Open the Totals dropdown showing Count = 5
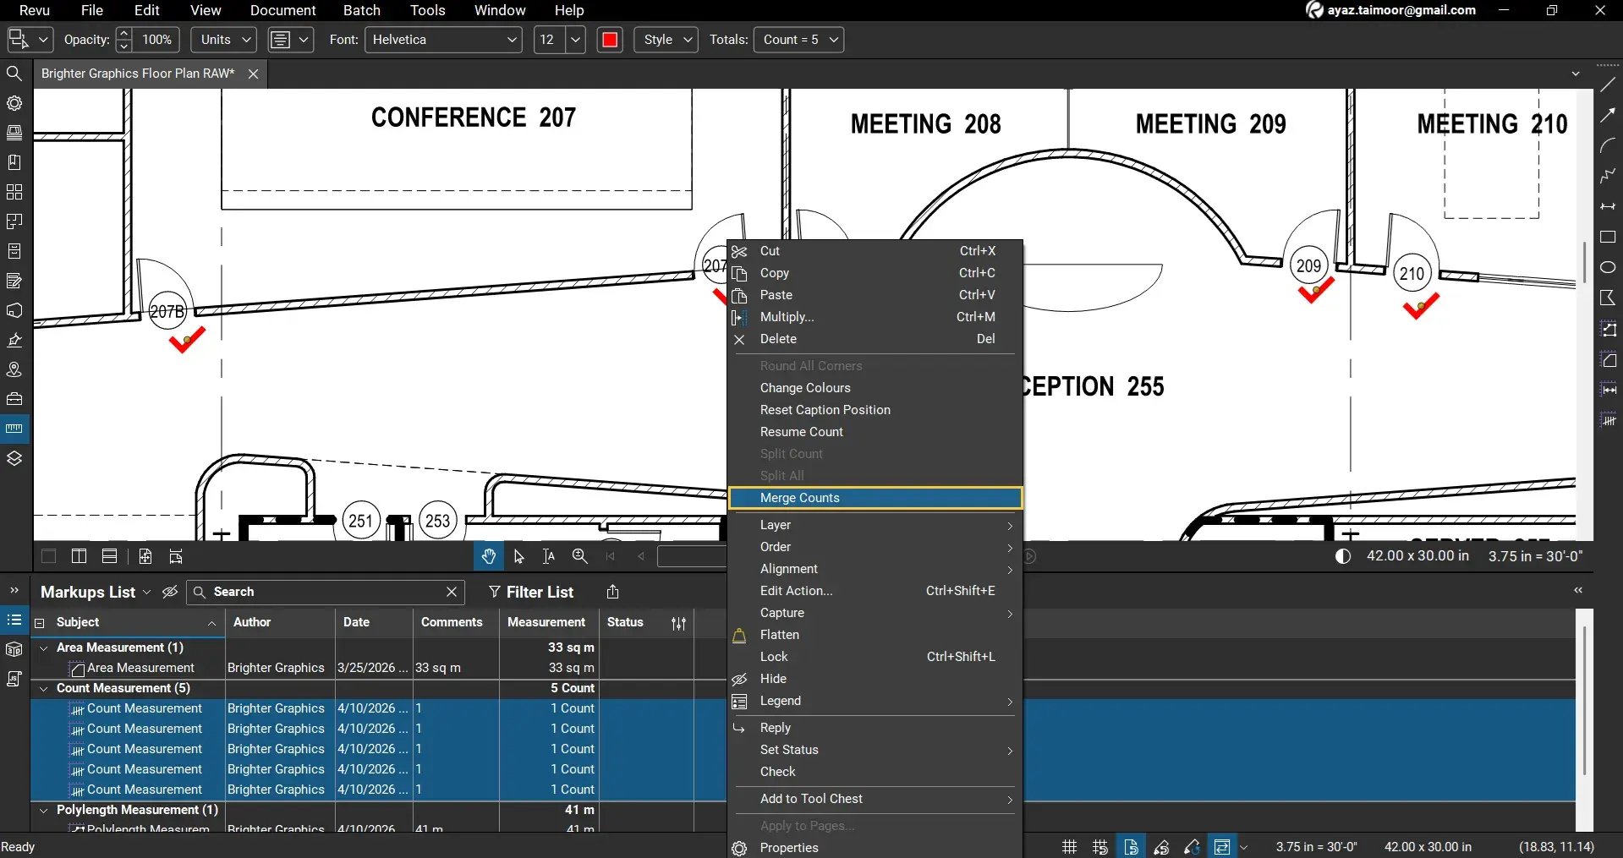 pyautogui.click(x=797, y=40)
